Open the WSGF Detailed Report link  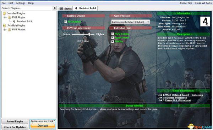tap(184, 95)
